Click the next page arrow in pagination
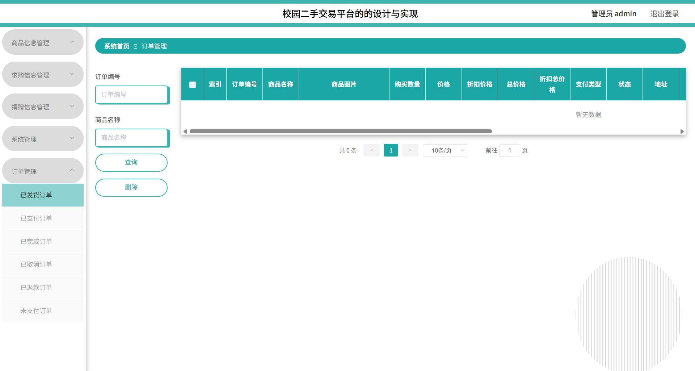Screen dimensions: 695x371 point(410,150)
